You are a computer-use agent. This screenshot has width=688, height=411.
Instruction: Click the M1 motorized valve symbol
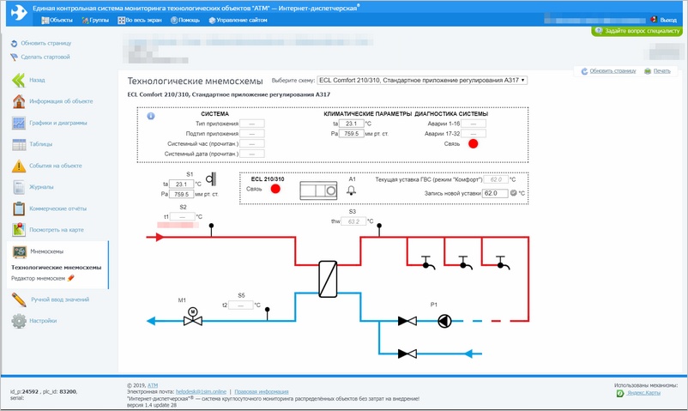click(193, 317)
